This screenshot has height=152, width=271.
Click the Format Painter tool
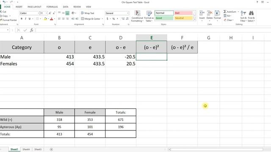8,20
